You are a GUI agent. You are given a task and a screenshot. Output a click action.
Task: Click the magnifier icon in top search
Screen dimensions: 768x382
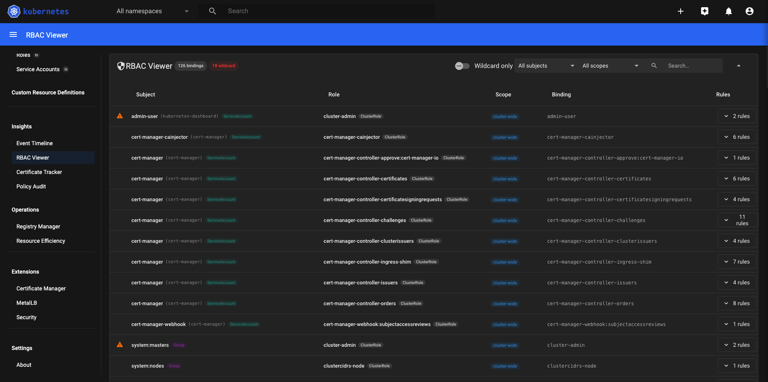tap(213, 11)
